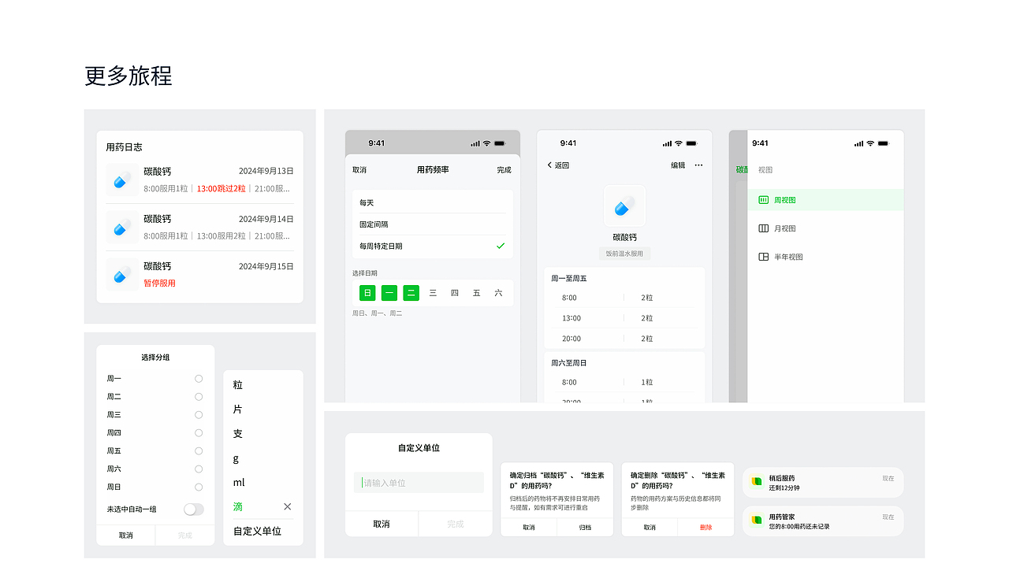The height and width of the screenshot is (567, 1009).
Task: Choose the 每天 frequency option
Action: [433, 202]
